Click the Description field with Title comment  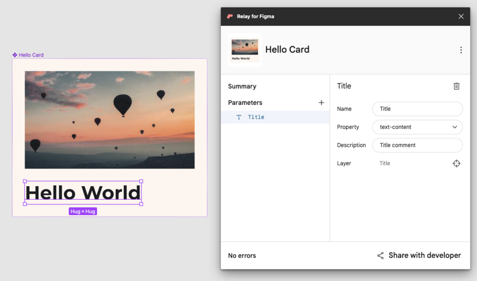pyautogui.click(x=417, y=145)
